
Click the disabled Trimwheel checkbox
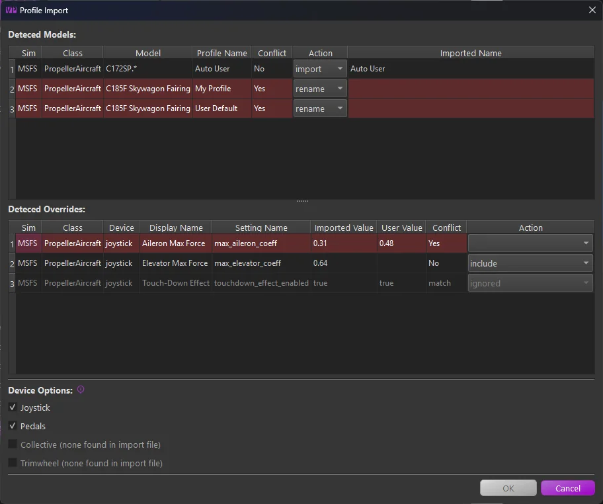coord(13,462)
